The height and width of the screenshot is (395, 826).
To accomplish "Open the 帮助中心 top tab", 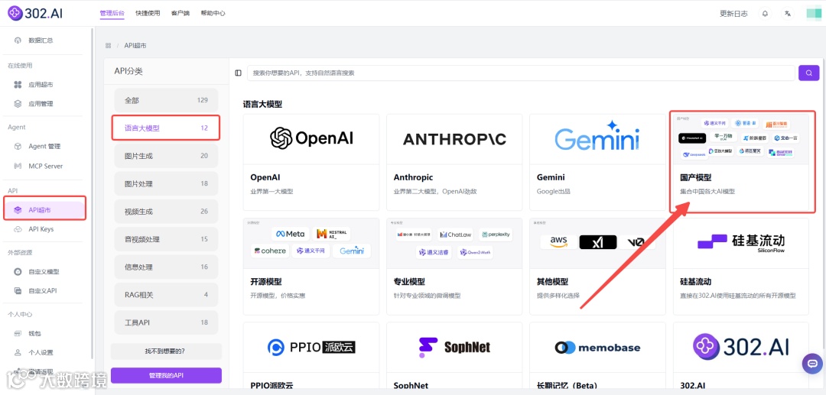I will [213, 13].
